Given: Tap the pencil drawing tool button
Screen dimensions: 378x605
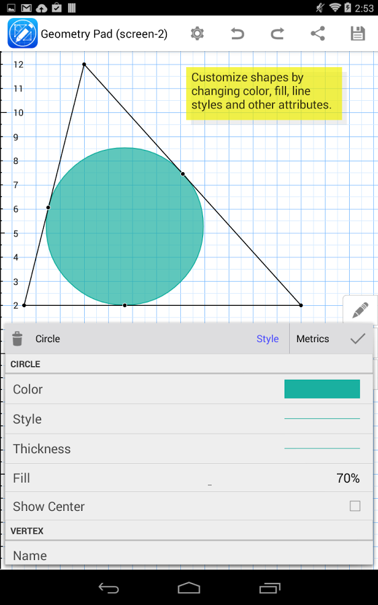Looking at the screenshot, I should pos(360,310).
